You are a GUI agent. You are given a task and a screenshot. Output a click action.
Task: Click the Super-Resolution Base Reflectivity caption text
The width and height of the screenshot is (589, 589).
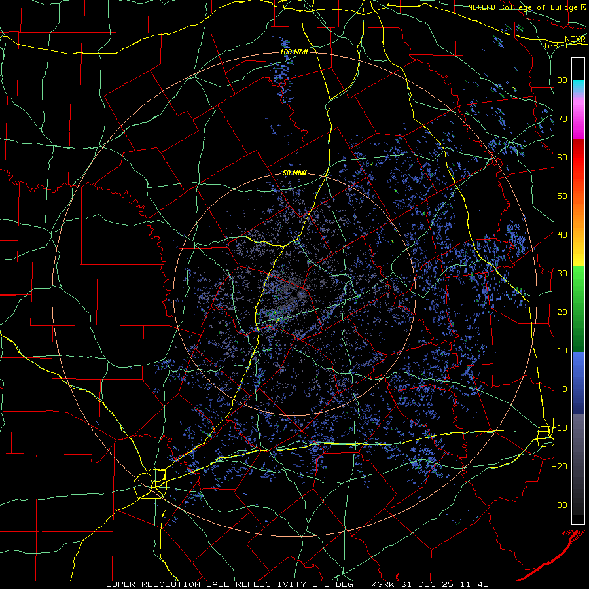298,584
